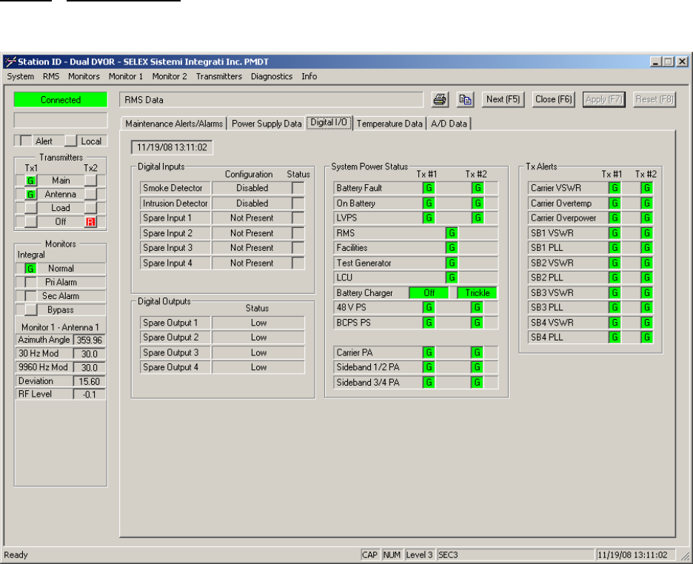
Task: Click the timestamp field 11/19/08 13:11:02
Action: pyautogui.click(x=172, y=147)
